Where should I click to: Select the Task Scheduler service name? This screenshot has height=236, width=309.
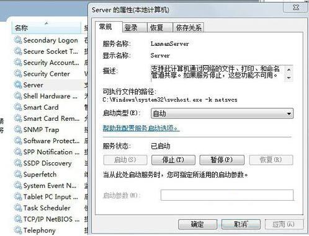(x=47, y=208)
